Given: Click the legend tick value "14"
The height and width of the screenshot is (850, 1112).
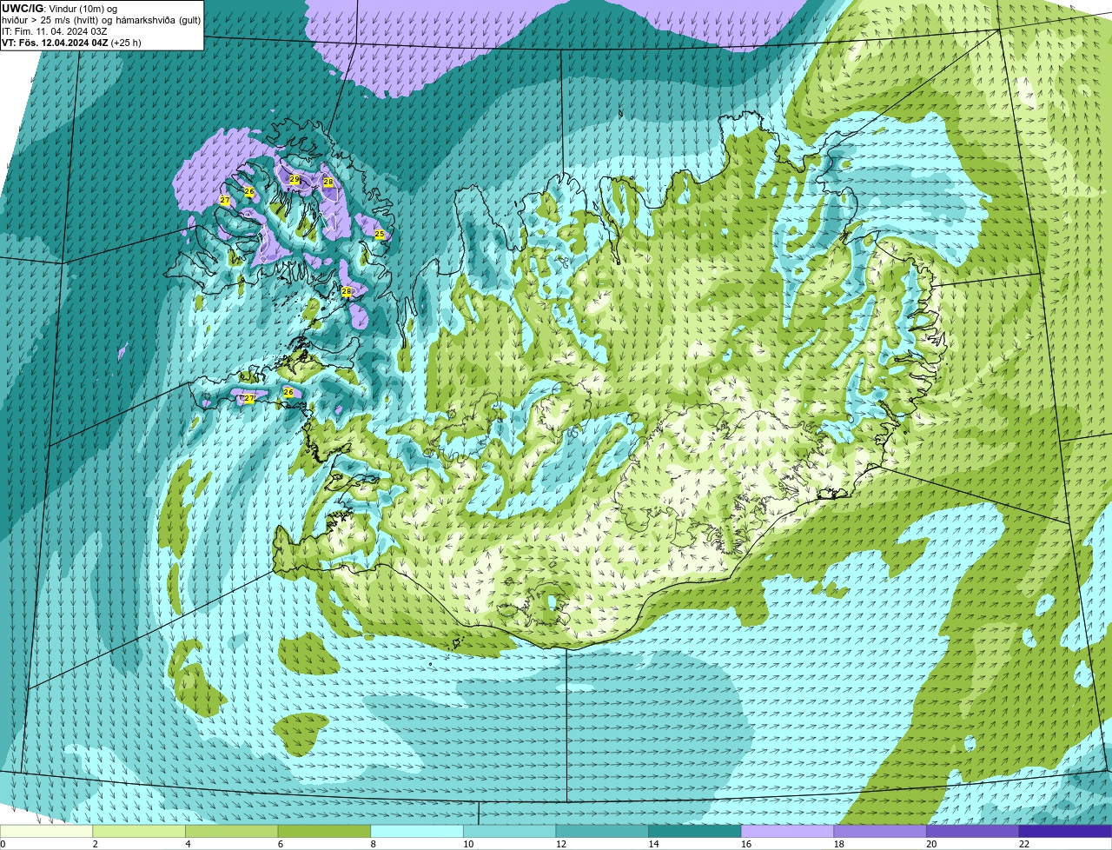Looking at the screenshot, I should pyautogui.click(x=653, y=844).
